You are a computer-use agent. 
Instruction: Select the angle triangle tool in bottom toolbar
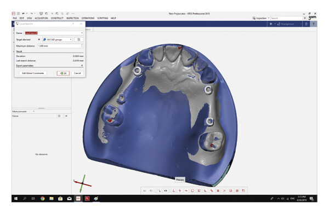pos(205,191)
